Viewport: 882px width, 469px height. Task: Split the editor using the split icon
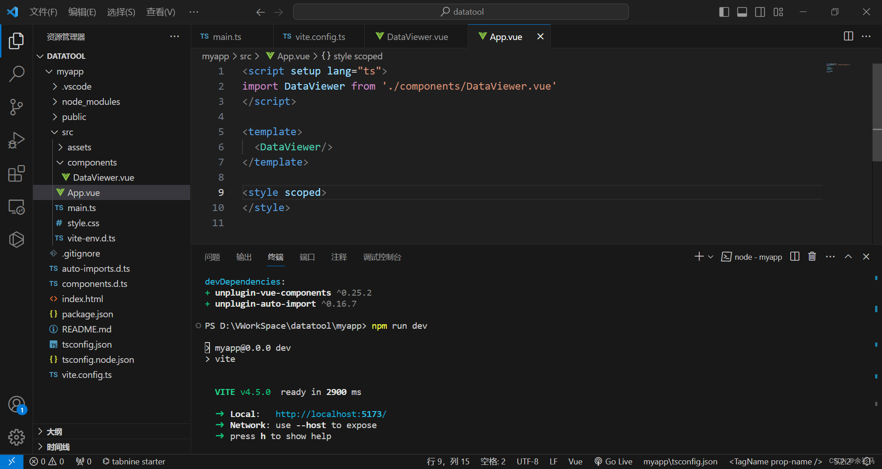pyautogui.click(x=848, y=36)
